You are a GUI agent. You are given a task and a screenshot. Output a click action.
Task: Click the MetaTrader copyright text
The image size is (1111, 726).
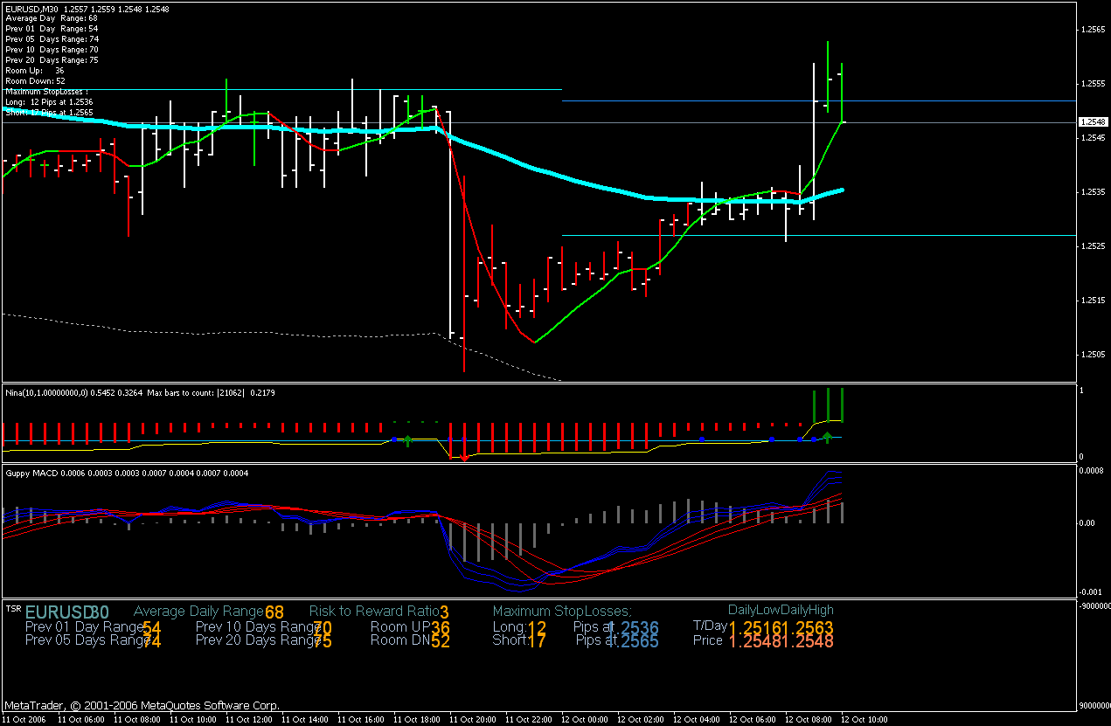click(x=142, y=705)
